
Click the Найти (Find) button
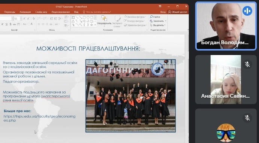coord(155,17)
